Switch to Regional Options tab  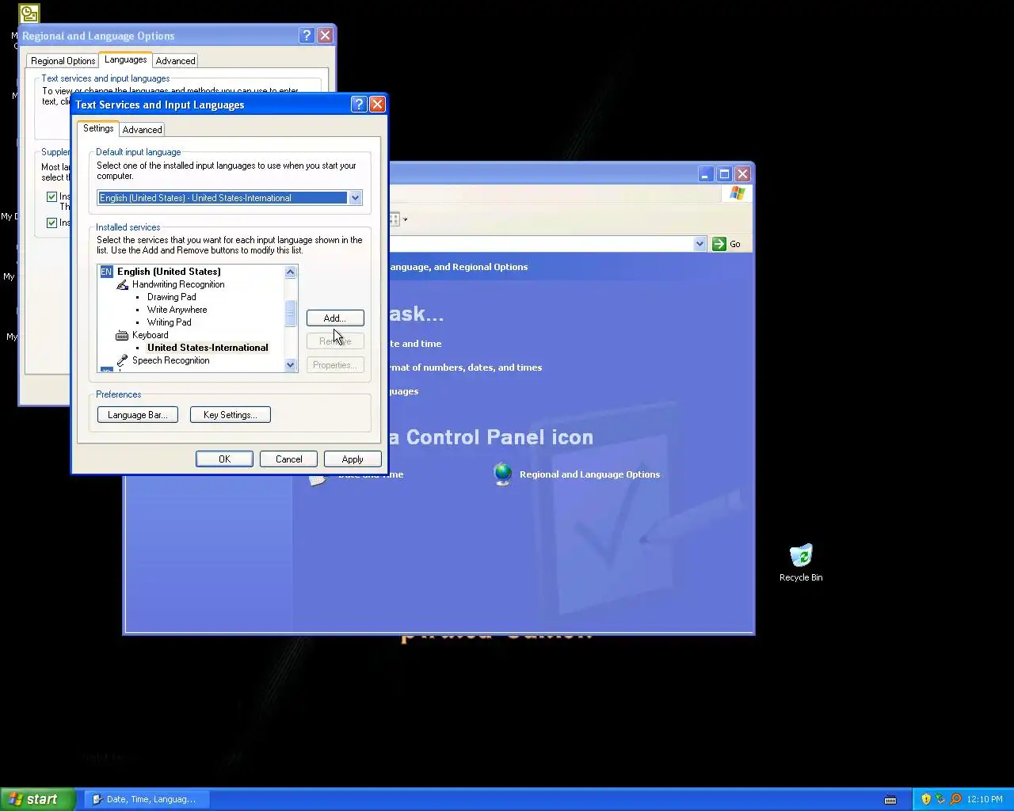[63, 61]
